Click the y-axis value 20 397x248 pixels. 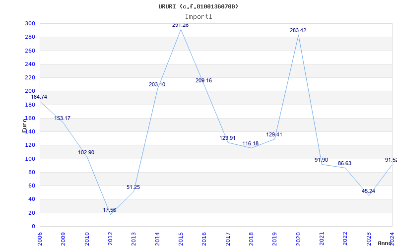pos(31,213)
